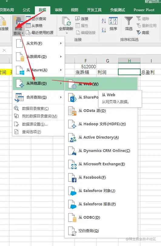The height and width of the screenshot is (246, 161).
Task: Open 高级 filter options
Action: pyautogui.click(x=143, y=32)
